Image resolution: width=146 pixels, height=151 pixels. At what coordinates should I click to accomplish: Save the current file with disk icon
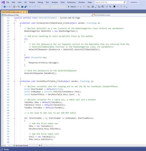22,7
